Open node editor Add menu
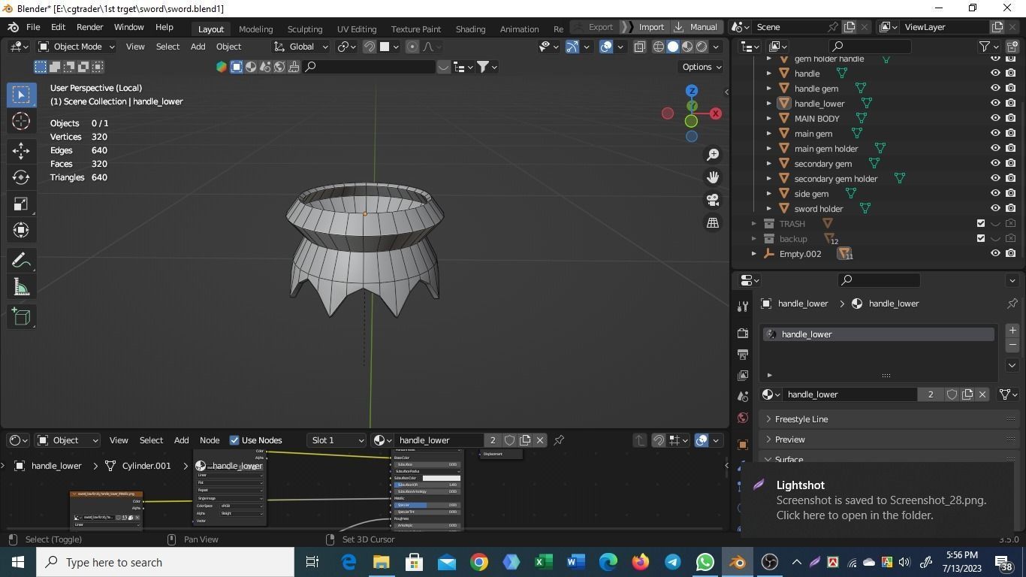 [181, 440]
